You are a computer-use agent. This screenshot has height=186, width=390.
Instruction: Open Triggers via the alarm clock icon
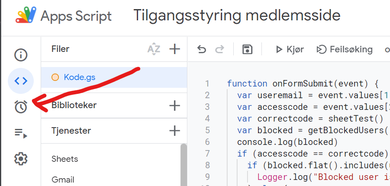click(21, 107)
